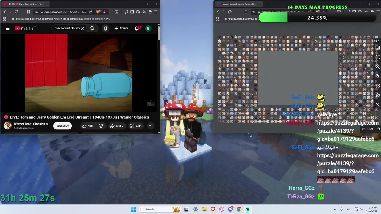Screen dimensions: 381x214
Task: Open puzzle settings gear
Action: coord(377,95)
